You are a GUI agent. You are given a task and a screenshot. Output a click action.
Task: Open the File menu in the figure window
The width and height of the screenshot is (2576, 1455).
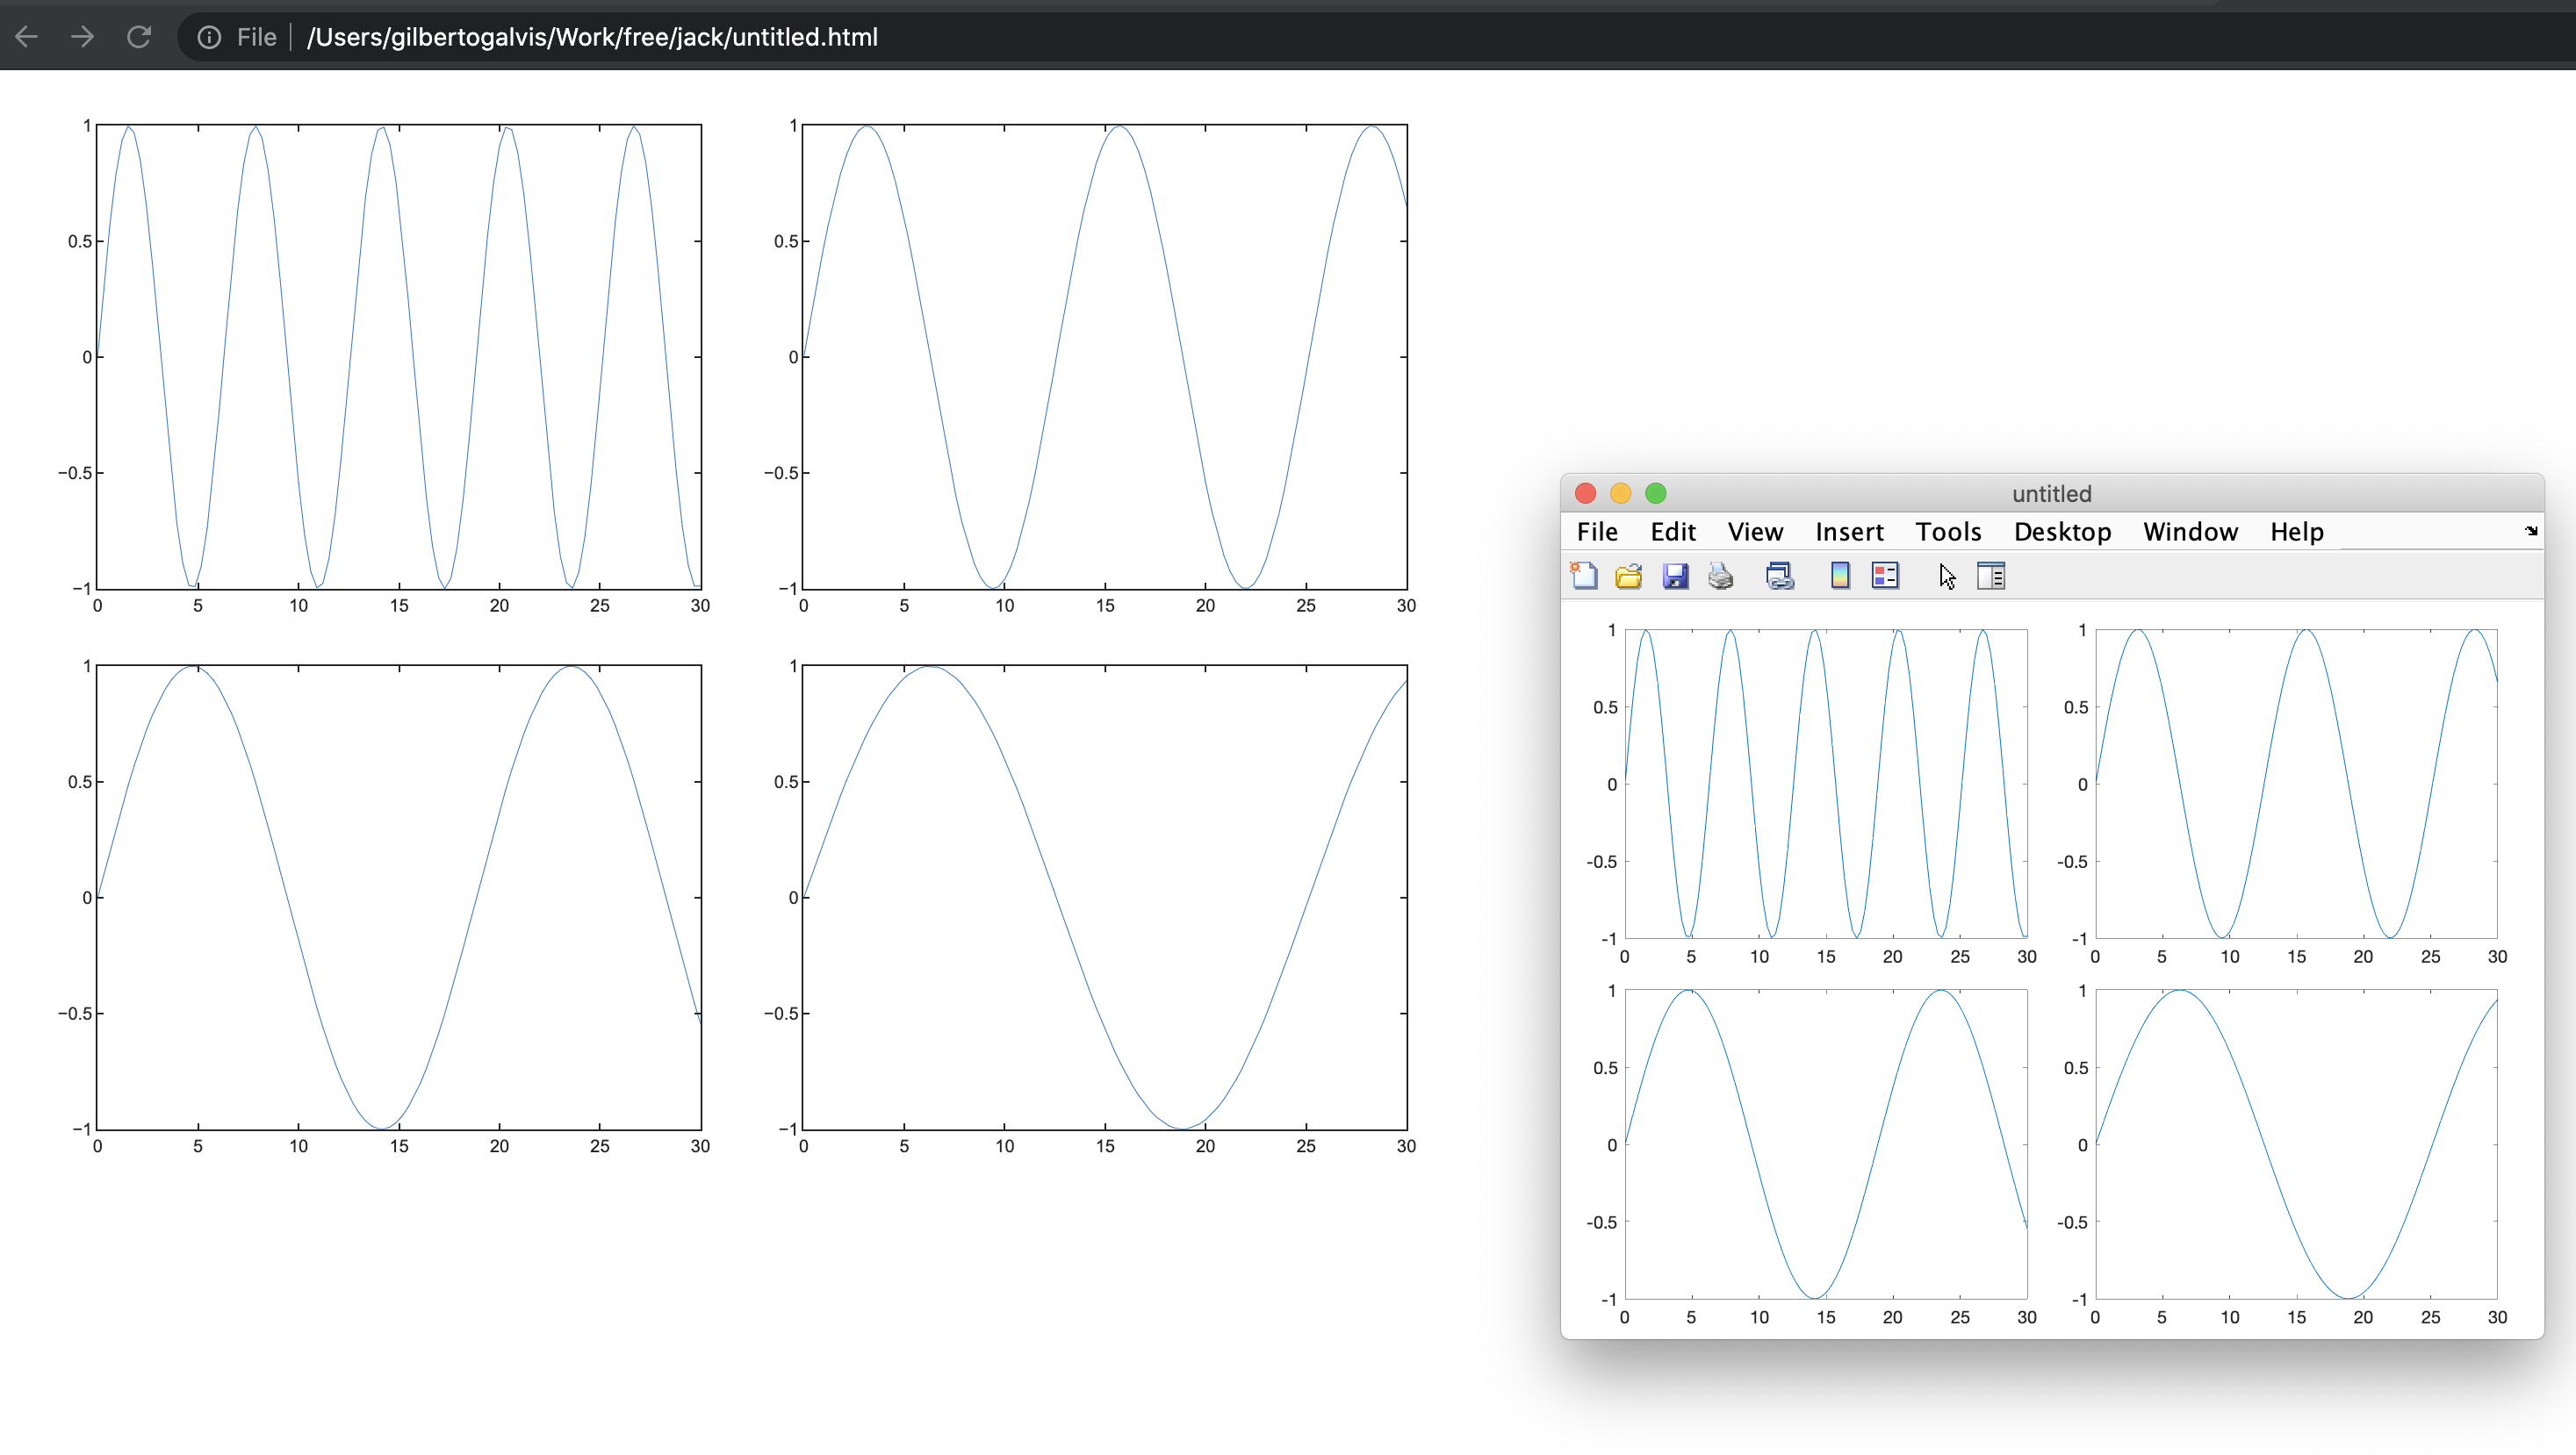coord(1597,532)
